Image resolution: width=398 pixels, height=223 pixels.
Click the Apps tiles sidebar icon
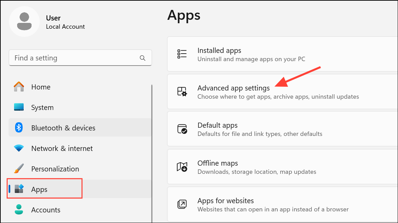click(x=19, y=189)
